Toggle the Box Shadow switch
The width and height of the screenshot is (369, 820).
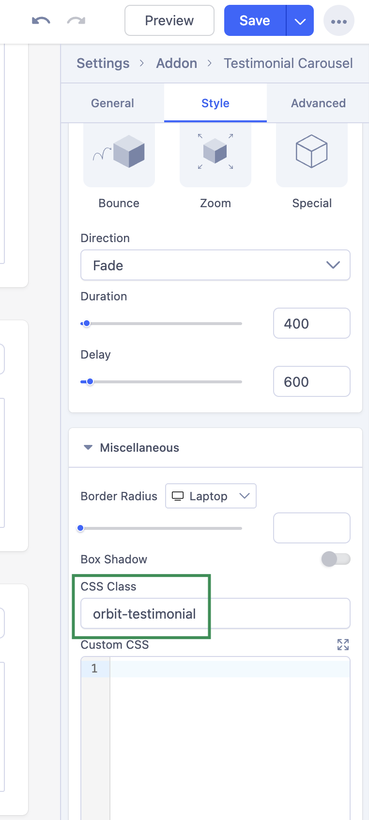point(336,559)
